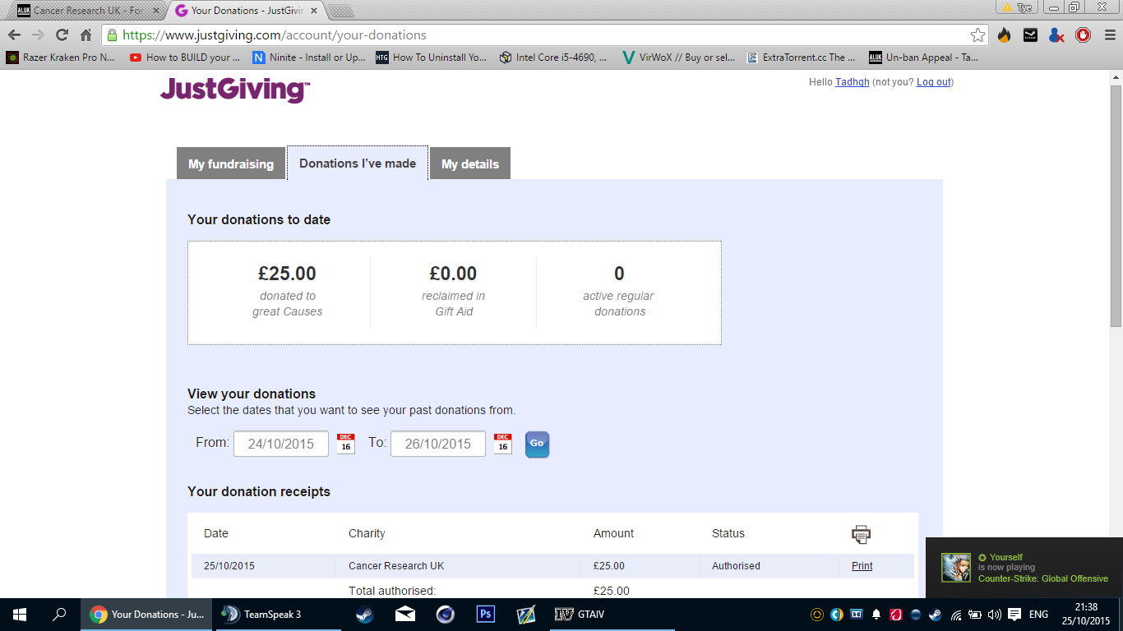Open the VirWoX bookmark
This screenshot has width=1123, height=631.
coord(679,58)
